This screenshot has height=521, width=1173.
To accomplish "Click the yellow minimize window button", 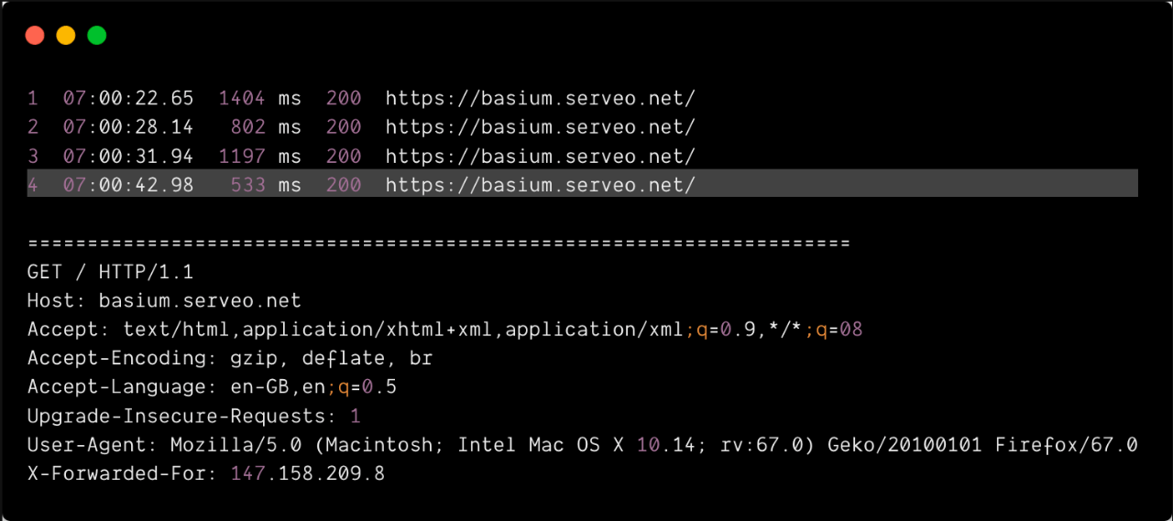I will point(66,36).
